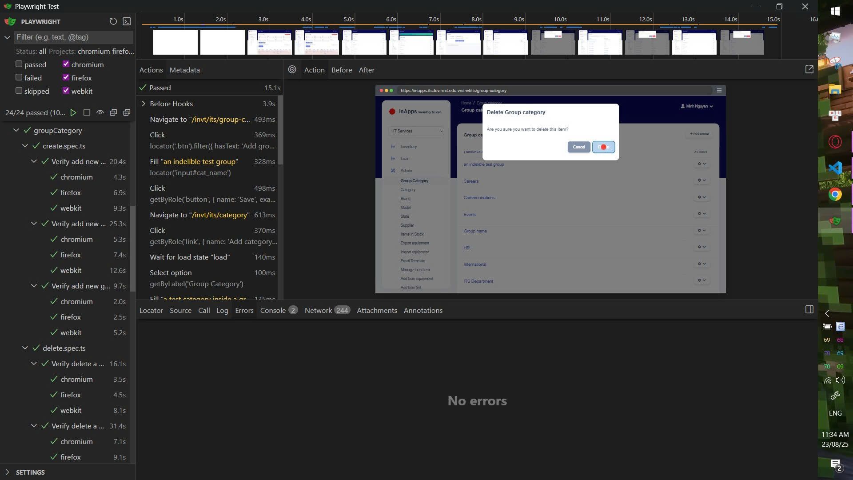Switch to the Network tab
The width and height of the screenshot is (853, 480).
click(x=318, y=310)
